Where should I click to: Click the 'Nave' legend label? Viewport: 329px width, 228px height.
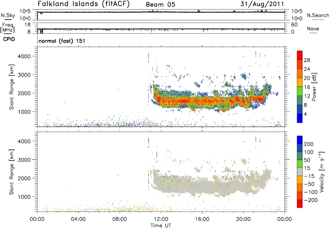(x=313, y=29)
